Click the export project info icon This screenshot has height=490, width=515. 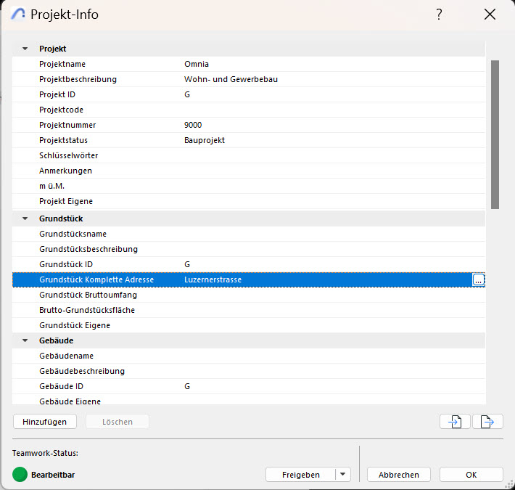[487, 422]
